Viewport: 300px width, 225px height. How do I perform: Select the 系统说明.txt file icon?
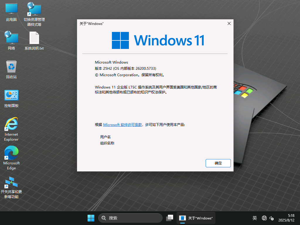(x=34, y=41)
